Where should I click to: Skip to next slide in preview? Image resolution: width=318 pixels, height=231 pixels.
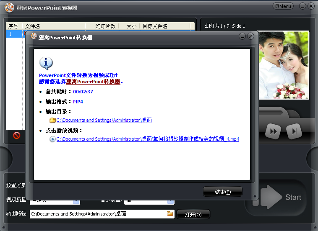[294, 131]
